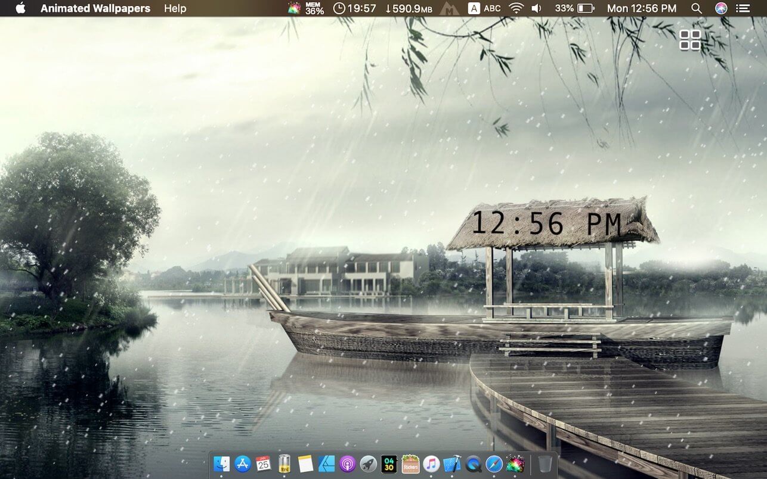
Task: Open the Animated Wallpapers menu
Action: click(95, 8)
